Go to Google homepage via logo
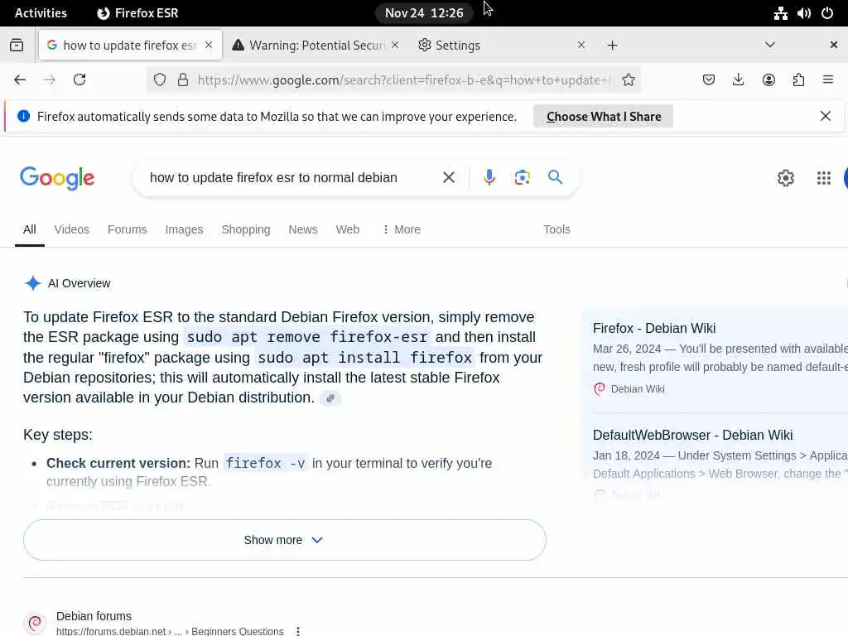This screenshot has height=636, width=848. coord(57,178)
